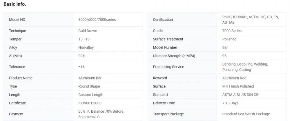Click the Non-alloy value
The height and width of the screenshot is (121, 290).
[x=86, y=48]
